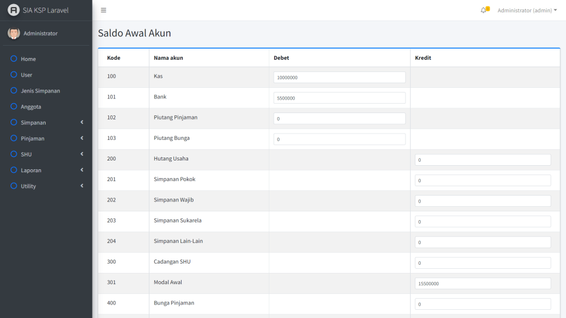Click the Kas account name
Image resolution: width=566 pixels, height=318 pixels.
158,76
